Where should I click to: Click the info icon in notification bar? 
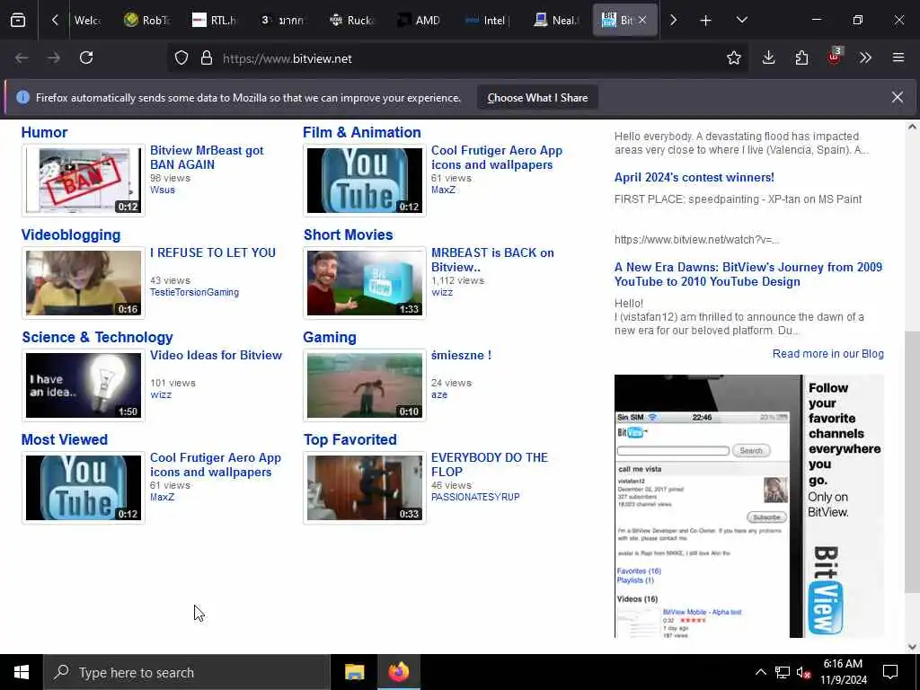[22, 97]
